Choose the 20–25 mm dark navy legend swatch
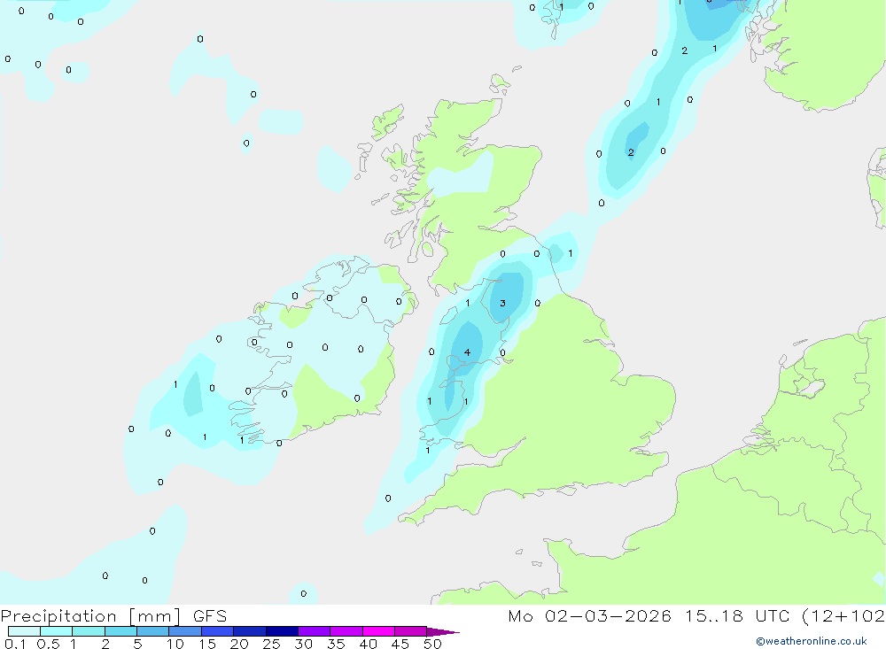 click(249, 631)
